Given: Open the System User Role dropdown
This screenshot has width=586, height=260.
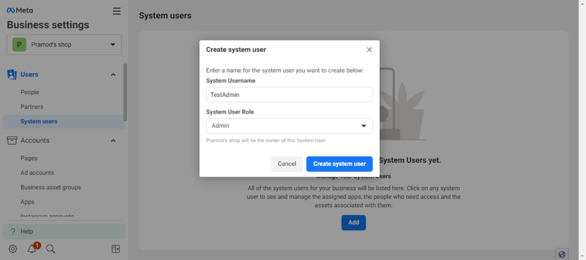Looking at the screenshot, I should [289, 126].
